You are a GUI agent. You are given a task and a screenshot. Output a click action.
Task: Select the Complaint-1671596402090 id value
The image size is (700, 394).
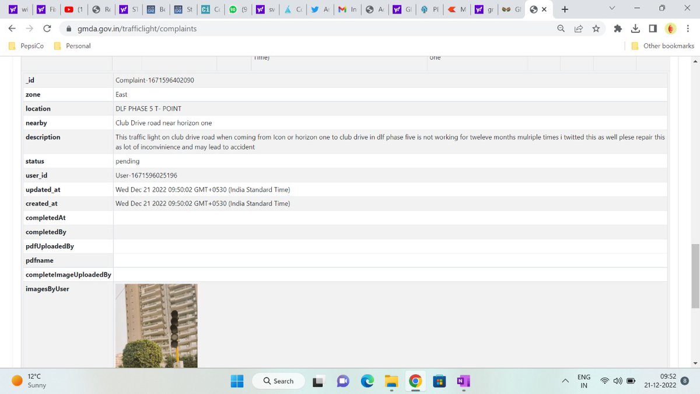coord(155,80)
